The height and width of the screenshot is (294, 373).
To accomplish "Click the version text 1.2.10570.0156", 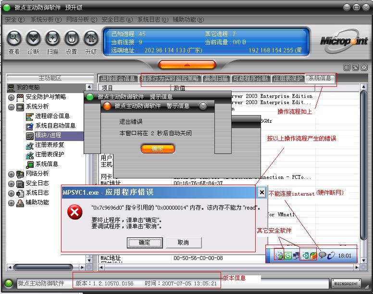I will 113,283.
